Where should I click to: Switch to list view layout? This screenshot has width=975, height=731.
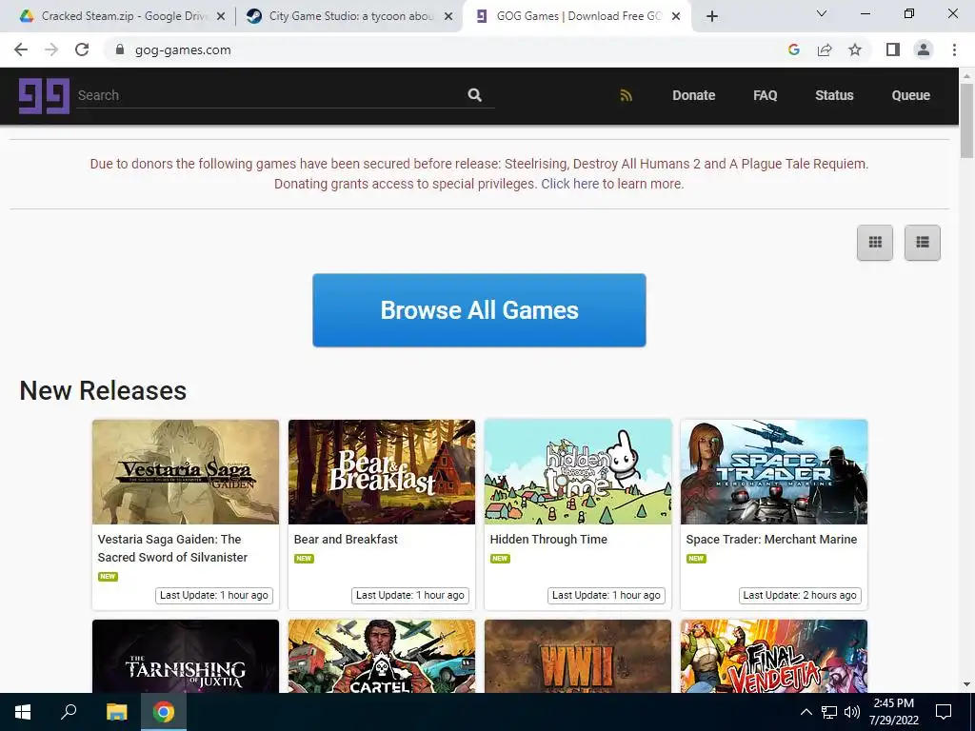(922, 243)
